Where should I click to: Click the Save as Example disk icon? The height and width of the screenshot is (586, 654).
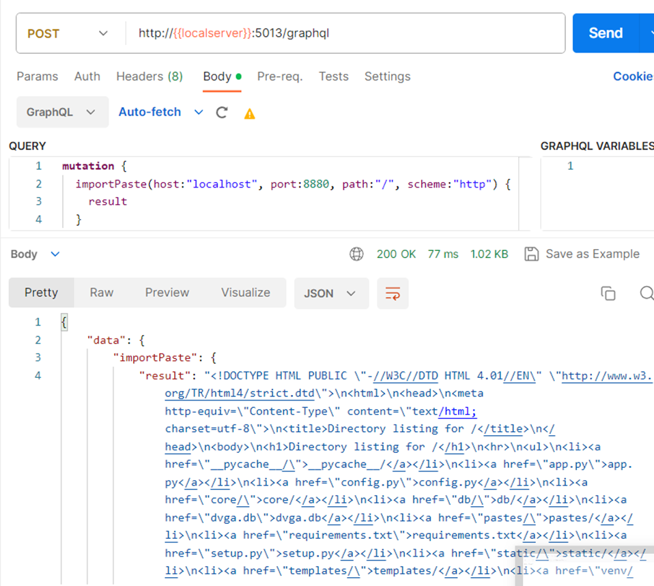pyautogui.click(x=531, y=254)
